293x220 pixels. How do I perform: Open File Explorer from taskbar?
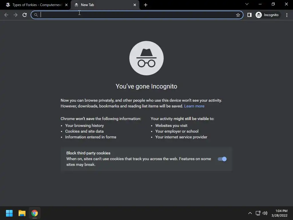click(x=22, y=213)
